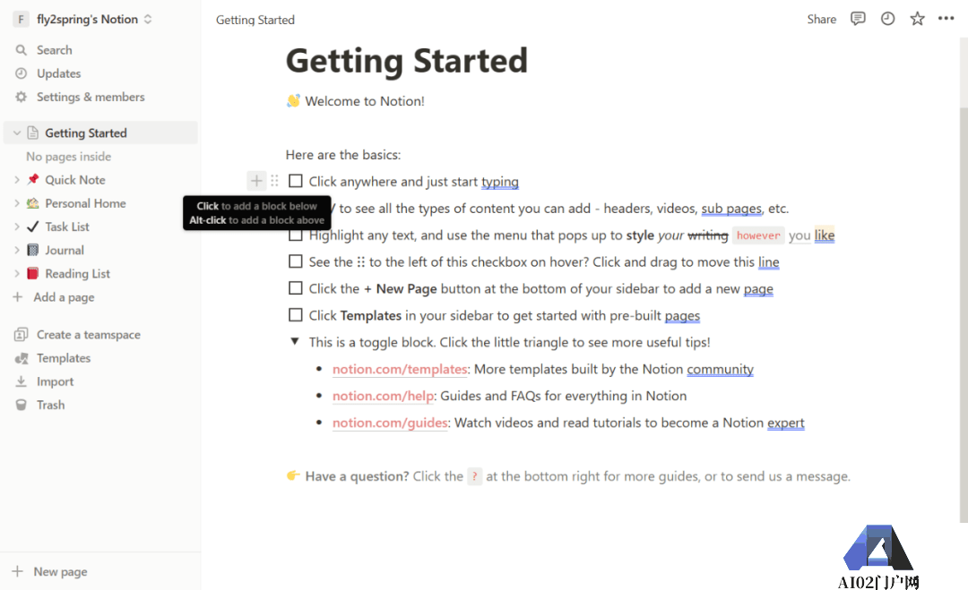Image resolution: width=968 pixels, height=590 pixels.
Task: Click the Share button
Action: pos(821,19)
